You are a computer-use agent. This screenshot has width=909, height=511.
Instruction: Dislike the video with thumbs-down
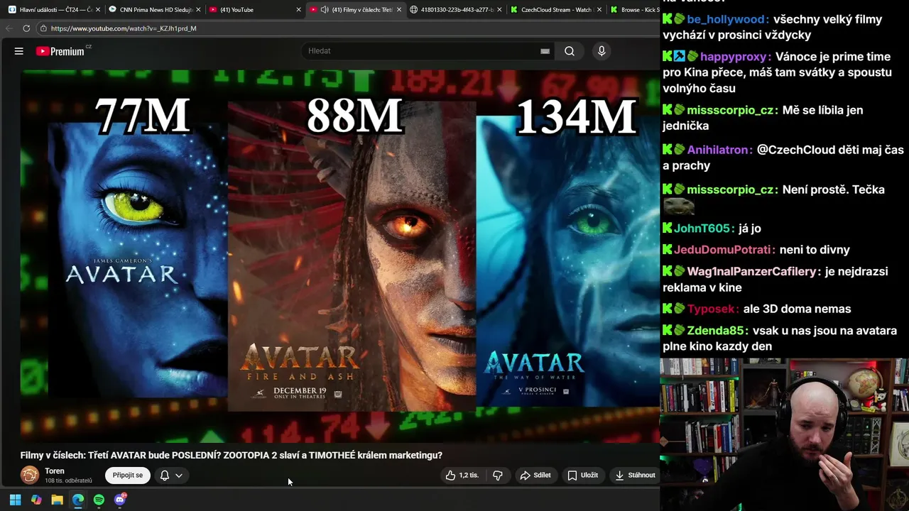point(498,476)
